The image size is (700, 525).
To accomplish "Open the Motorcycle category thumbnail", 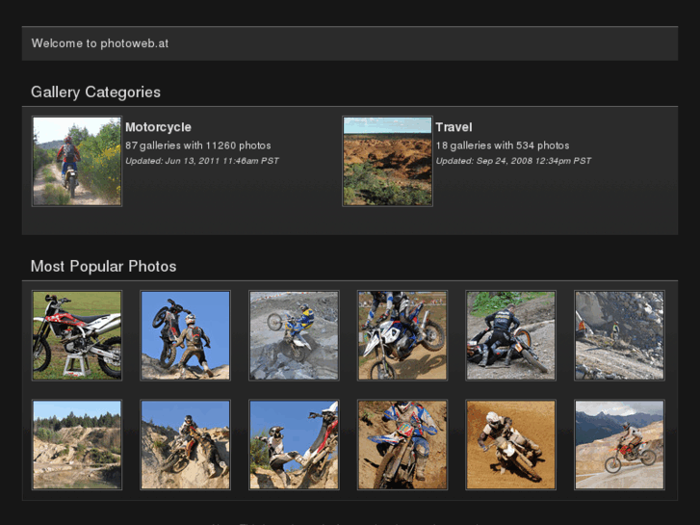I will pos(77,162).
